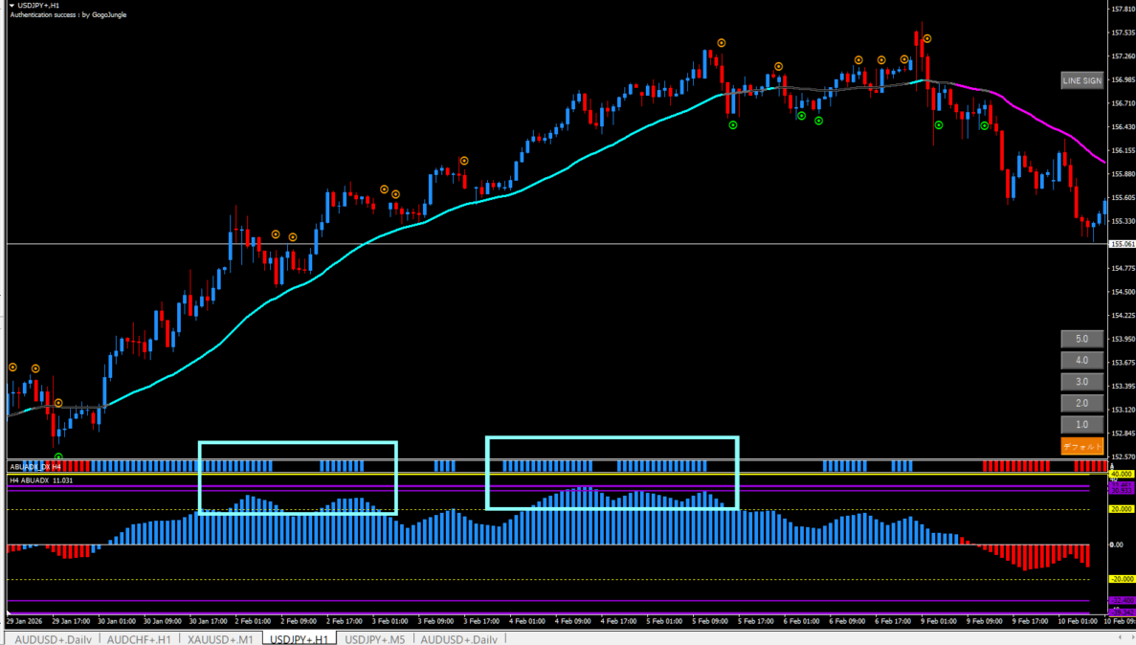Toggle the 2.0 level button
This screenshot has width=1136, height=645.
click(x=1081, y=403)
